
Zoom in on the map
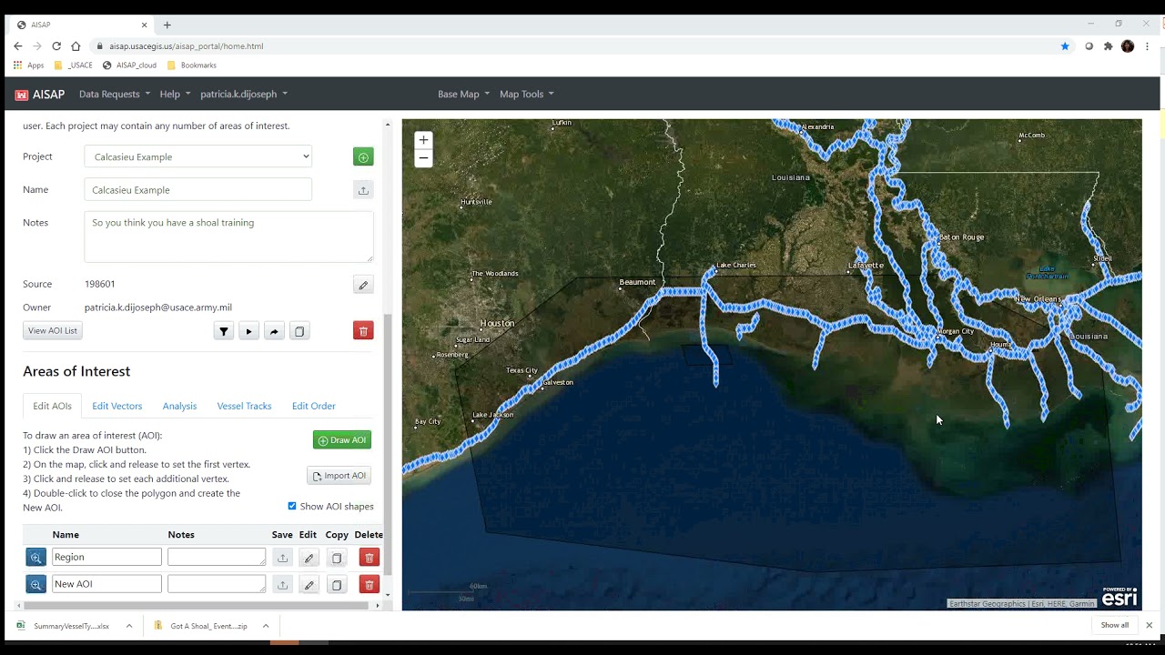[423, 140]
